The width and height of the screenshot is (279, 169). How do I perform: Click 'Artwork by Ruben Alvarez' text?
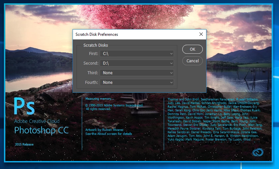coord(104,130)
